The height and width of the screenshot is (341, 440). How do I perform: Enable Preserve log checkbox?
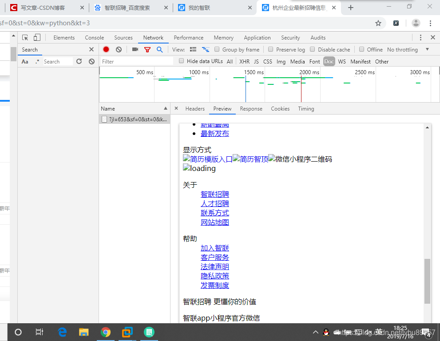point(270,49)
